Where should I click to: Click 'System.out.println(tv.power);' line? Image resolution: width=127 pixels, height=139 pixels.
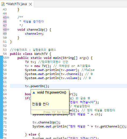pyautogui.click(x=52, y=70)
